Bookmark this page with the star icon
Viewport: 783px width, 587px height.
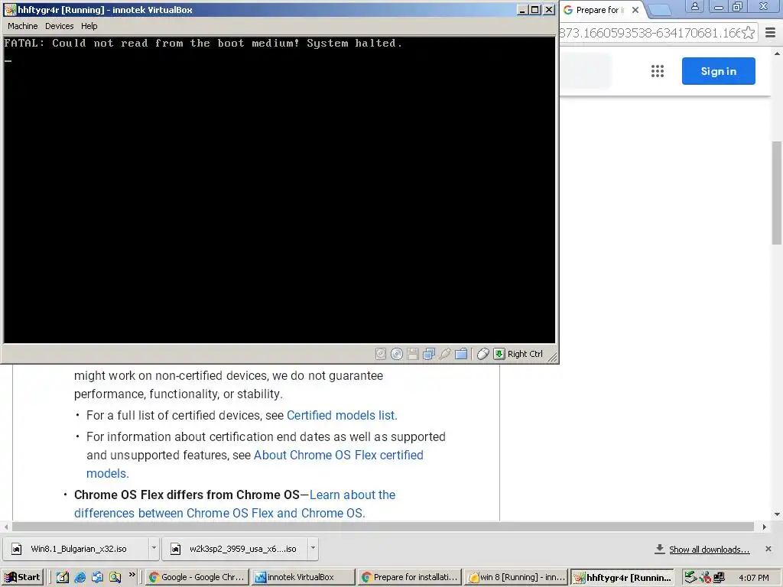(x=748, y=33)
